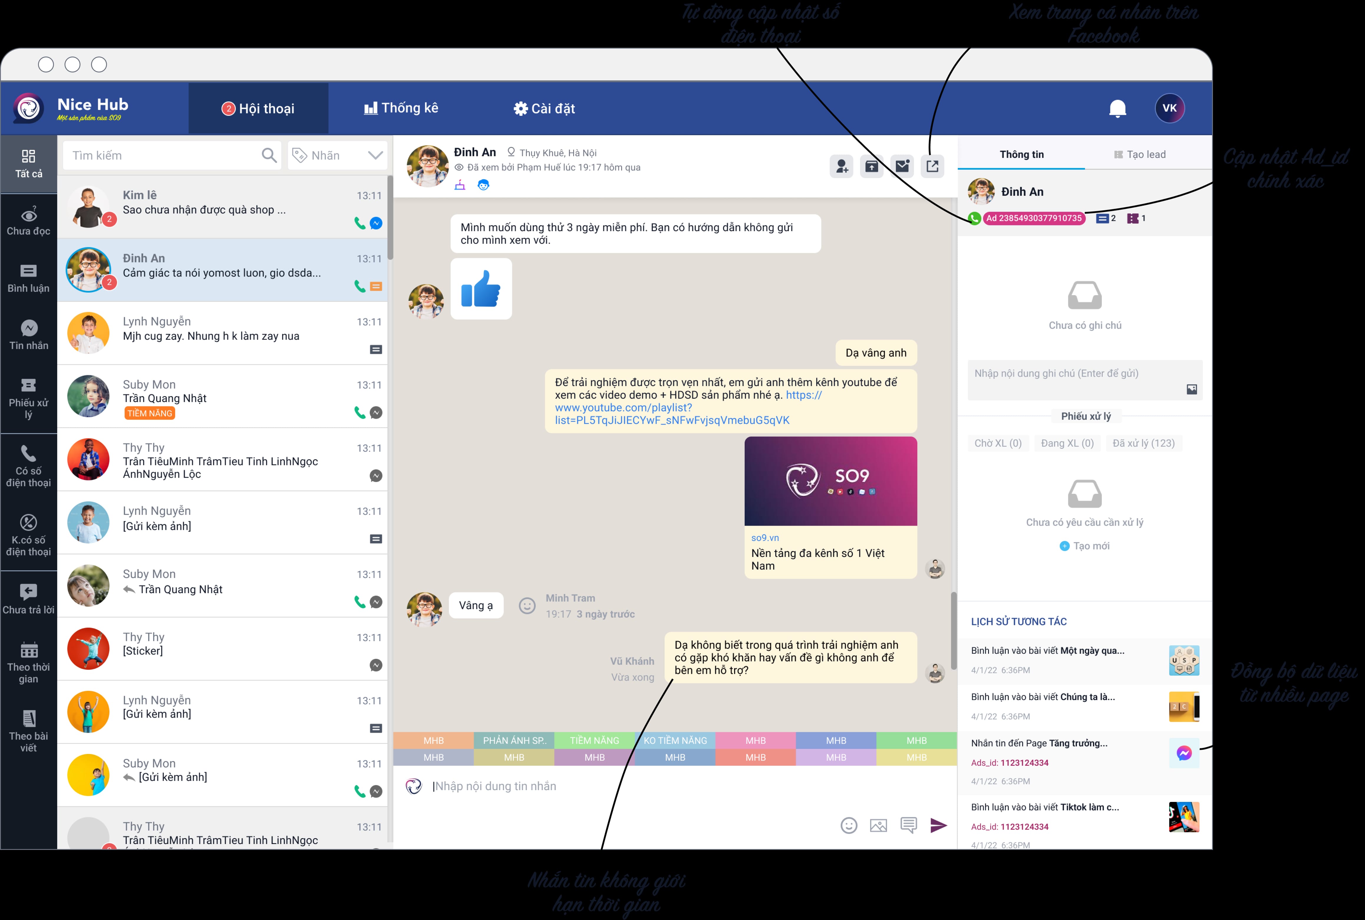Attach image in note input field
This screenshot has height=920, width=1365.
(x=1192, y=390)
